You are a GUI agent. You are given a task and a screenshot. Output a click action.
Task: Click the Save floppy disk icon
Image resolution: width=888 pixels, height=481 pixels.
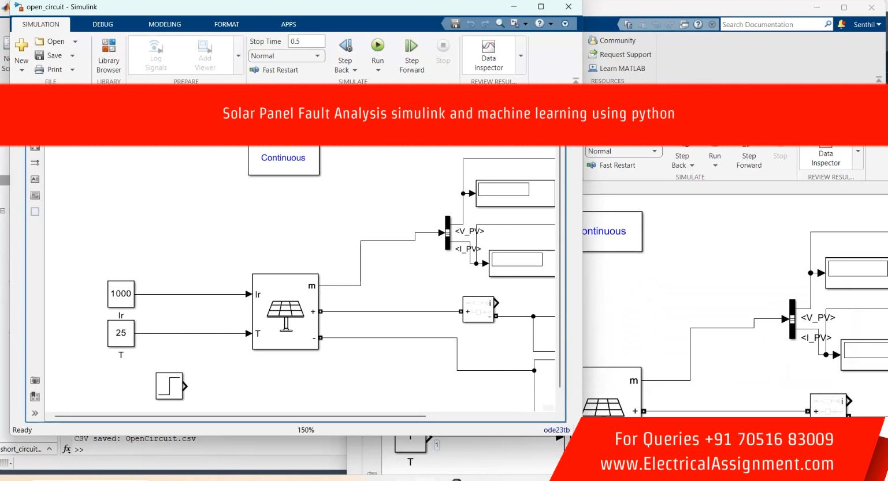[39, 55]
